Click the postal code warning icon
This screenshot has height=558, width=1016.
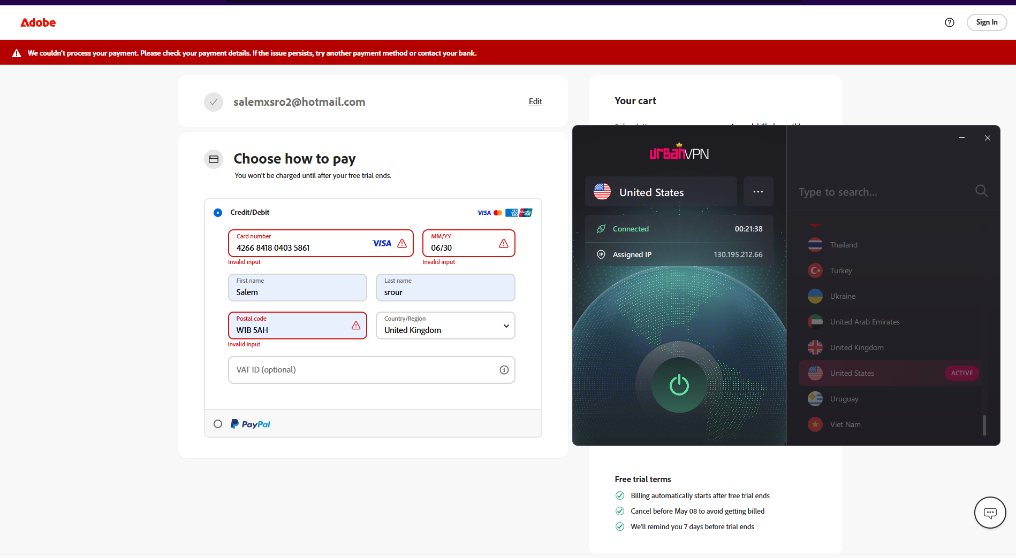coord(356,325)
